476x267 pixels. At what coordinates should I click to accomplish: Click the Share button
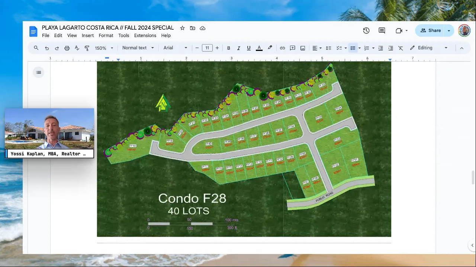tap(430, 31)
